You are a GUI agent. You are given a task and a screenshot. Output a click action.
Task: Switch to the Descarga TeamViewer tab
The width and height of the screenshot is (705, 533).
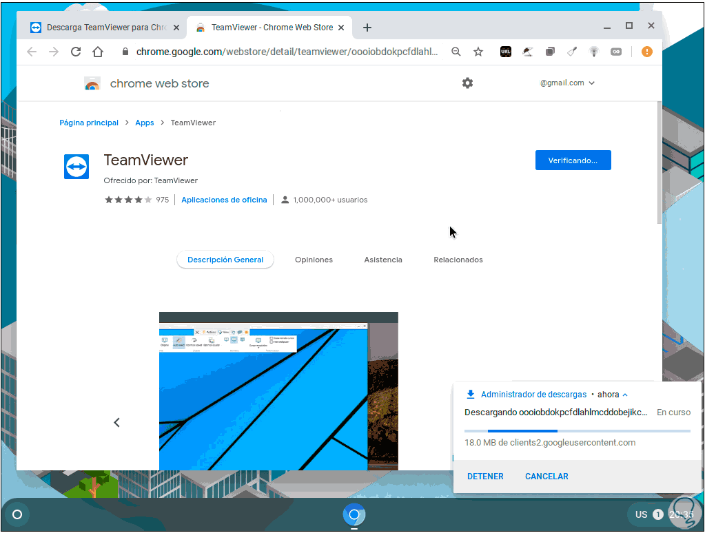(x=101, y=28)
